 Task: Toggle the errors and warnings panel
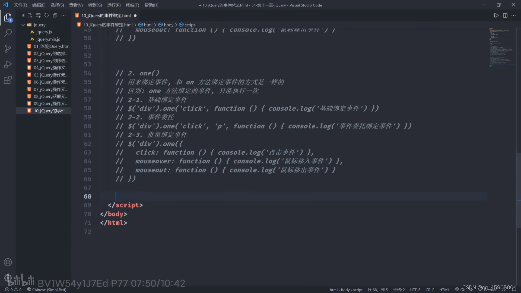point(13,289)
